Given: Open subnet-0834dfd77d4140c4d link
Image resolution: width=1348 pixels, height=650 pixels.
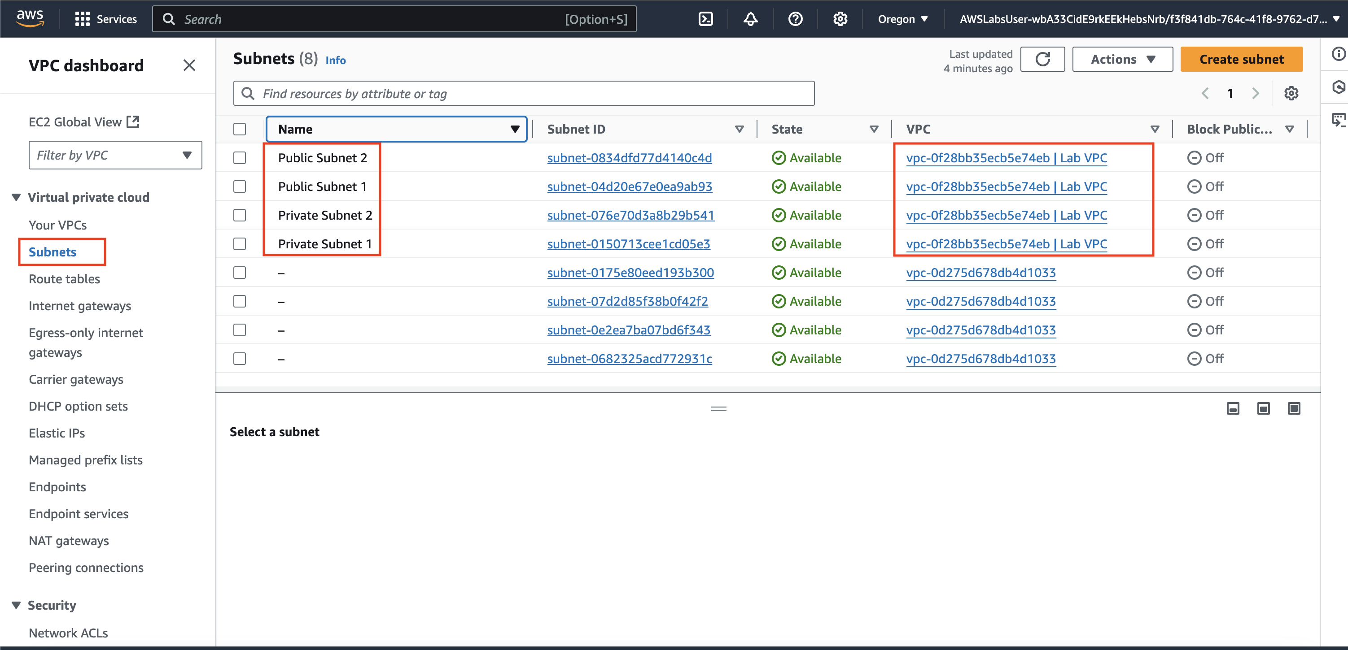Looking at the screenshot, I should tap(629, 158).
